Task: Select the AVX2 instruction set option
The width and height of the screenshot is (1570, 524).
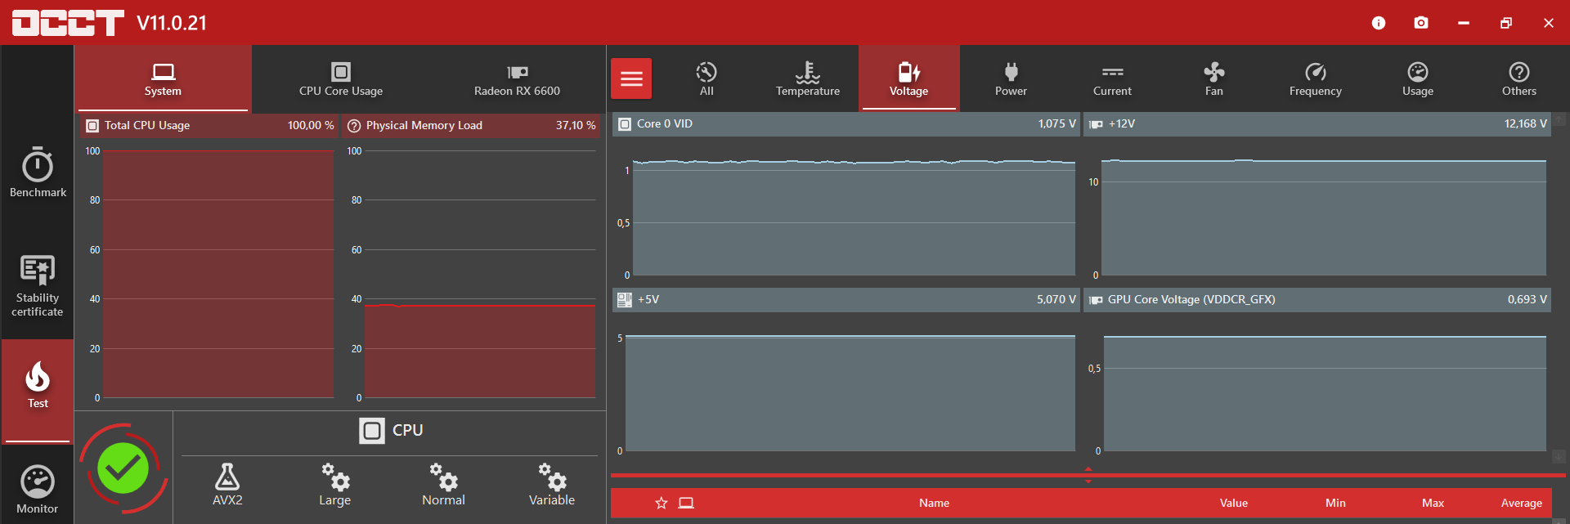Action: pos(227,484)
